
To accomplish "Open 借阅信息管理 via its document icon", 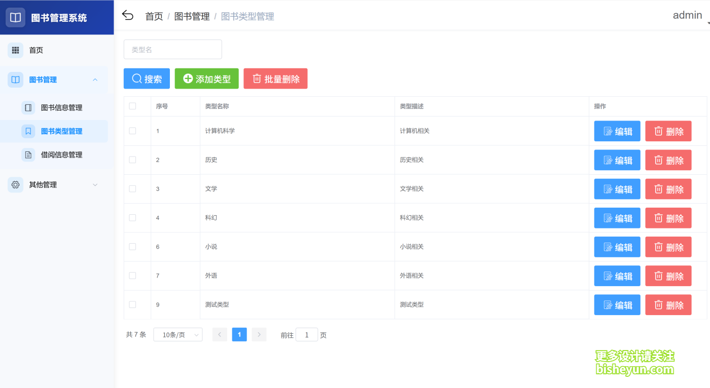I will click(28, 154).
